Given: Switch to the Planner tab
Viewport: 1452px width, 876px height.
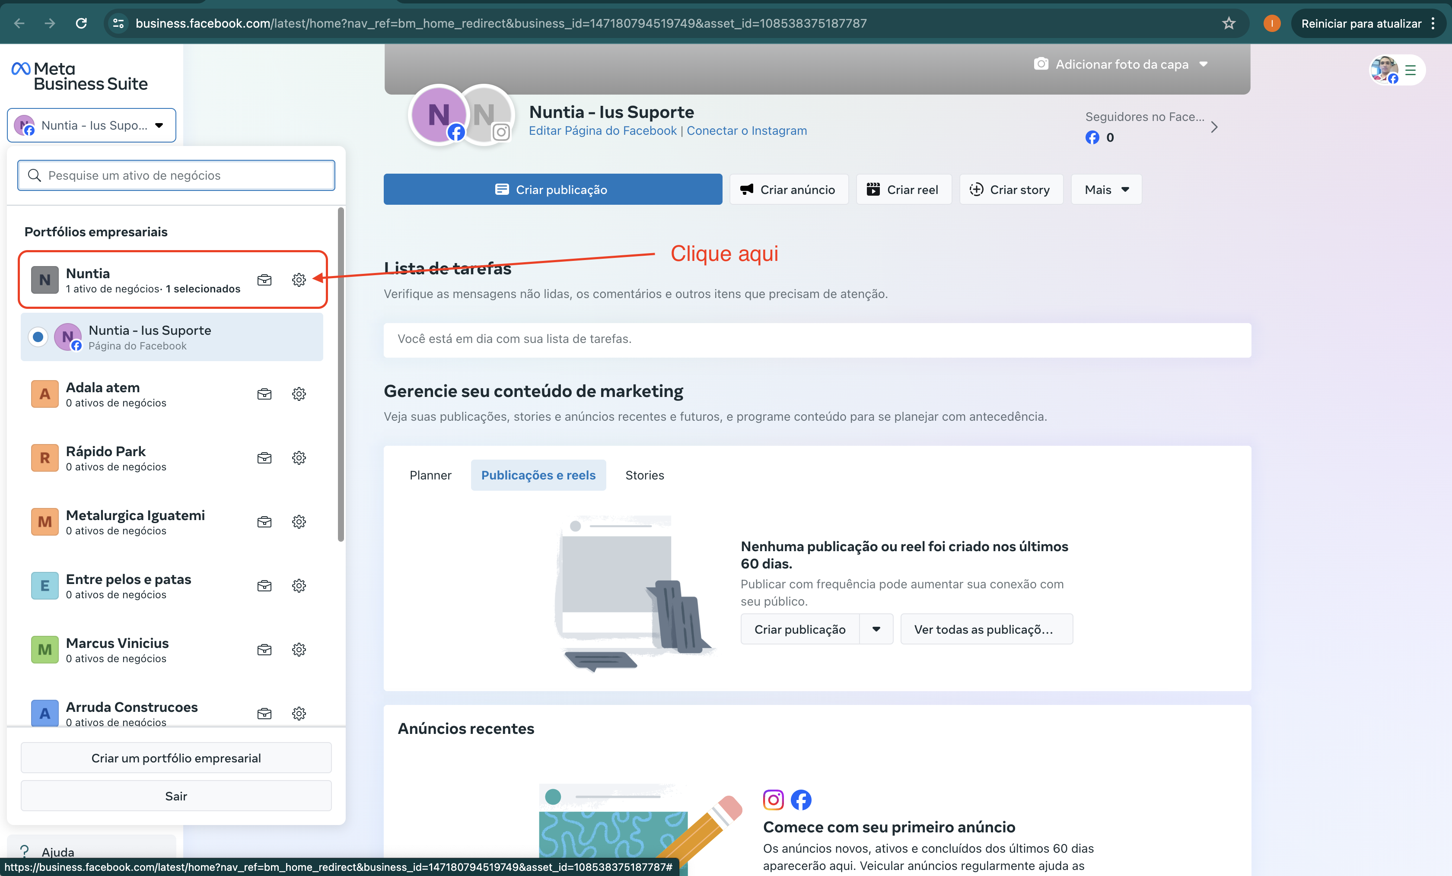Looking at the screenshot, I should click(x=430, y=475).
